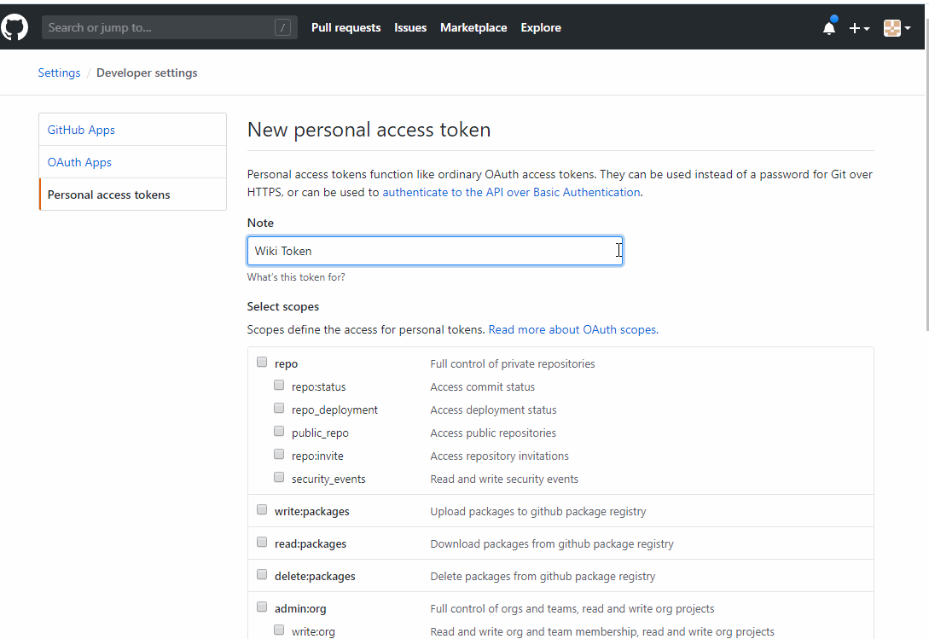
Task: Check the repo:status scope
Action: (x=279, y=385)
